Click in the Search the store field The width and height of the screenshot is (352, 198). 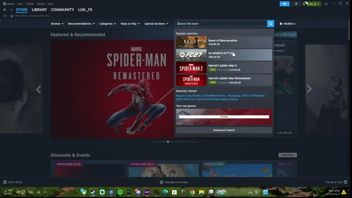point(221,24)
